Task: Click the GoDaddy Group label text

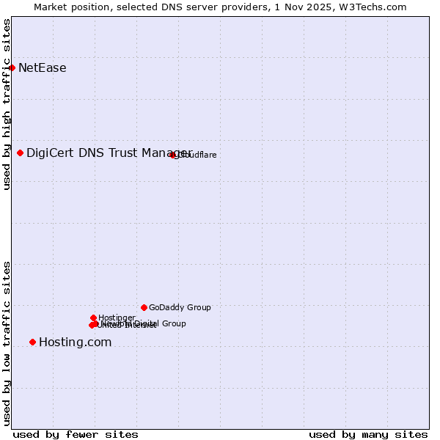Action: (x=180, y=307)
